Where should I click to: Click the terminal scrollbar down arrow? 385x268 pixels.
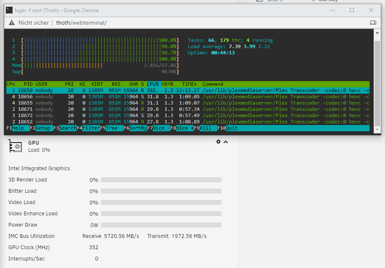(377, 130)
